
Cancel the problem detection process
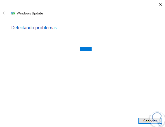[150, 121]
